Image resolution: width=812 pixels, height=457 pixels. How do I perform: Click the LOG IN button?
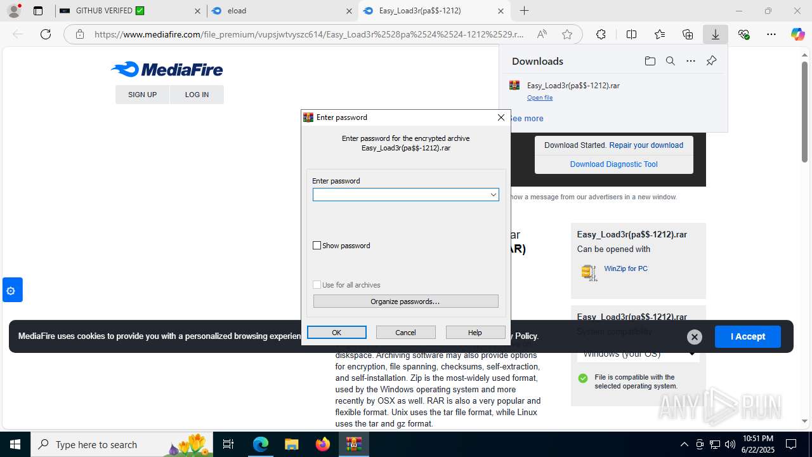point(197,95)
